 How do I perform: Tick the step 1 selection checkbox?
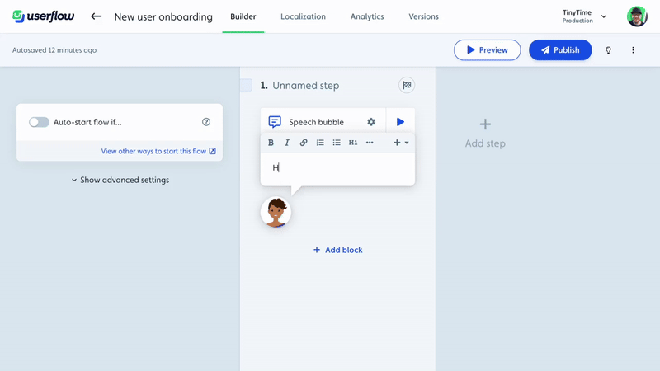pyautogui.click(x=246, y=86)
